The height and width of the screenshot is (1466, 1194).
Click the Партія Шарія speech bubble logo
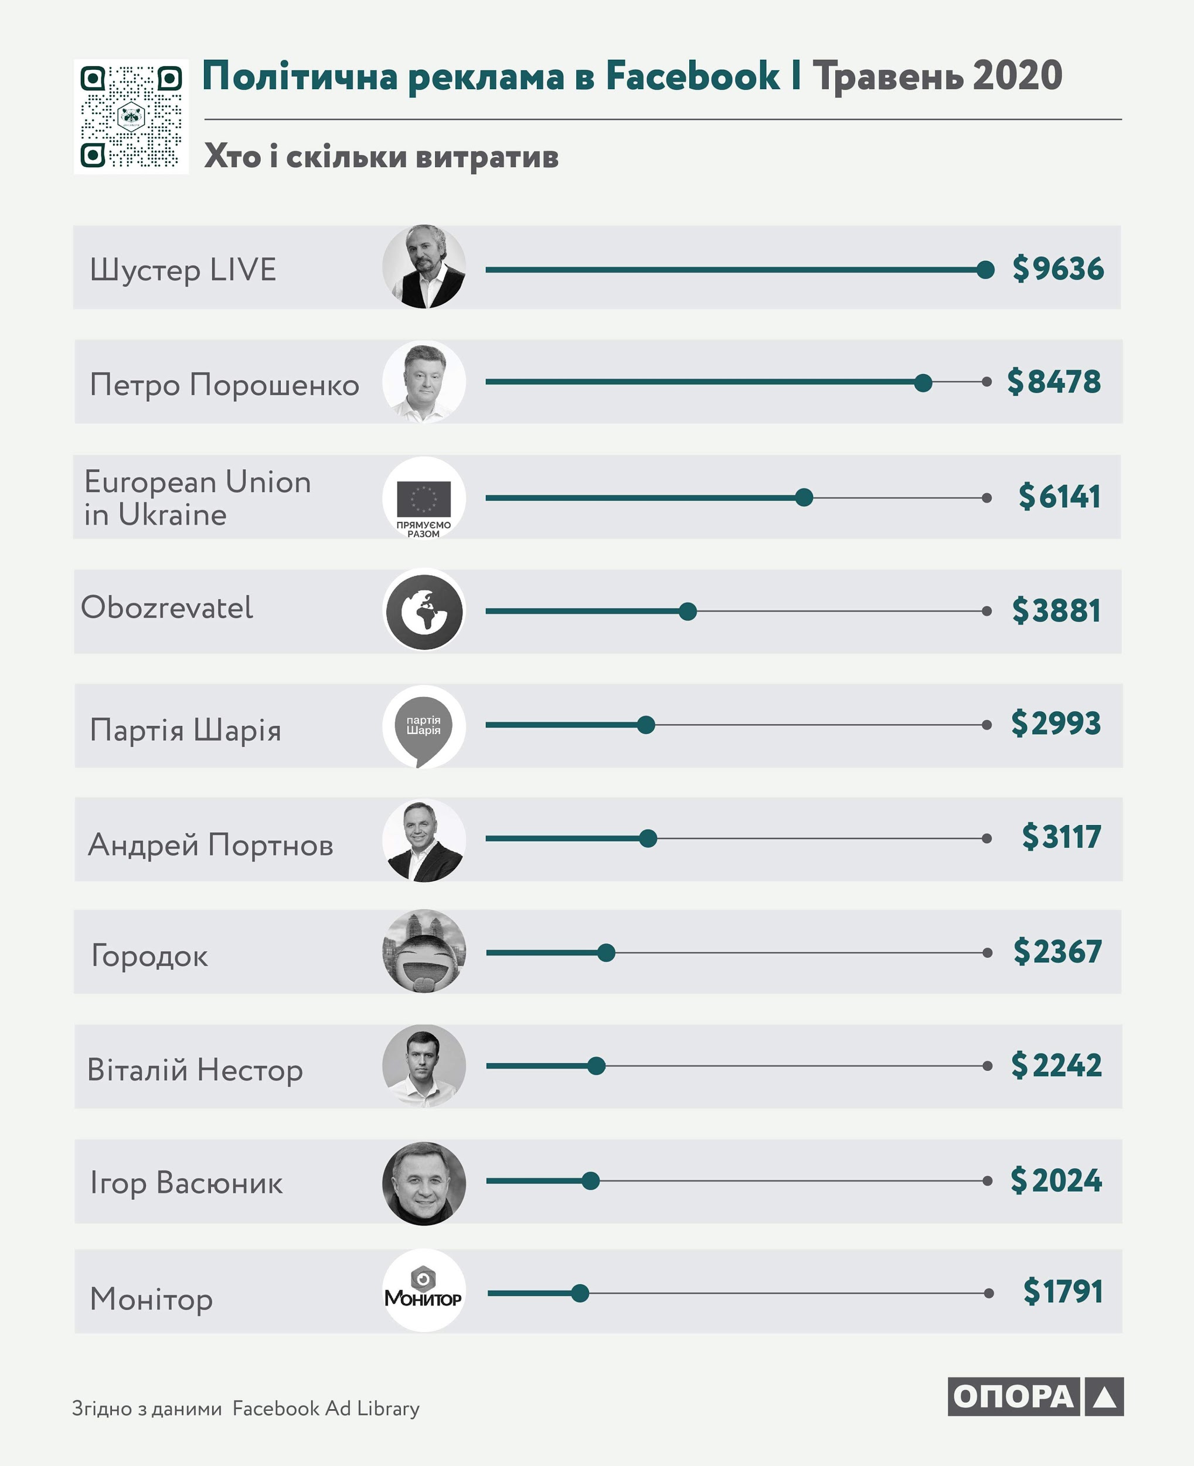coord(424,726)
